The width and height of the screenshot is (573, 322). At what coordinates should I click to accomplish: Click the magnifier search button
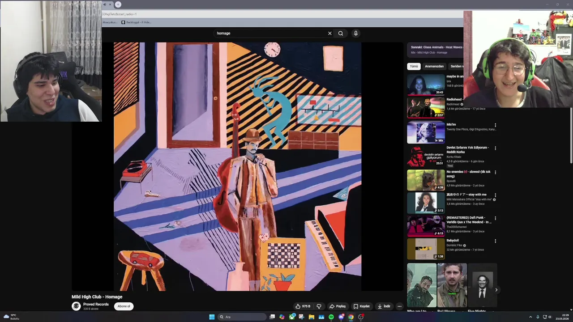point(341,33)
